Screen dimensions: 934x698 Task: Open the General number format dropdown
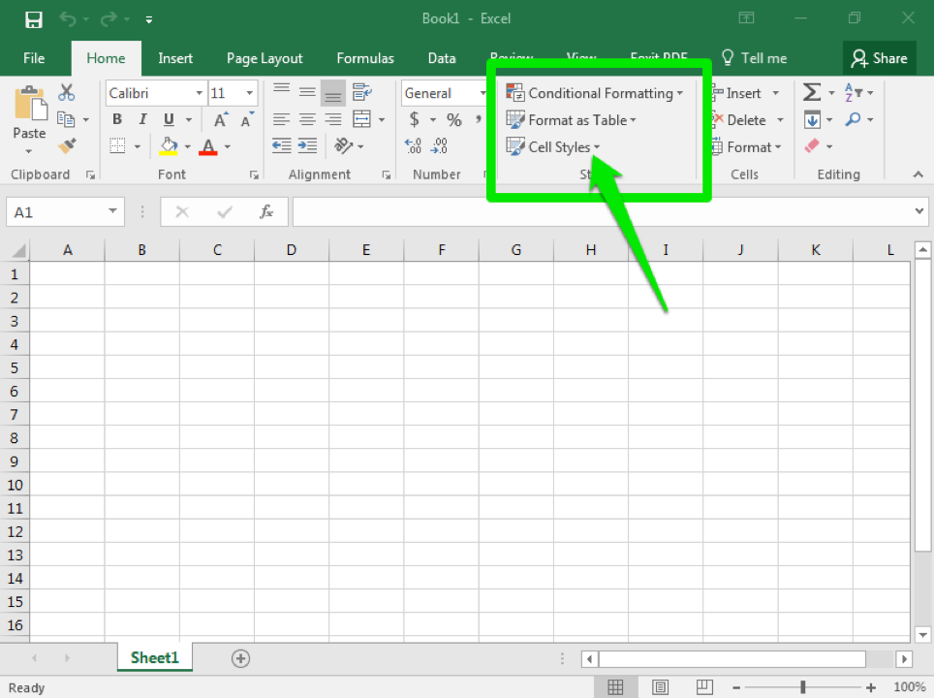click(483, 93)
